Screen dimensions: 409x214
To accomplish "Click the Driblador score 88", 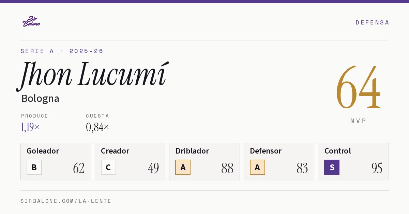I will (227, 168).
